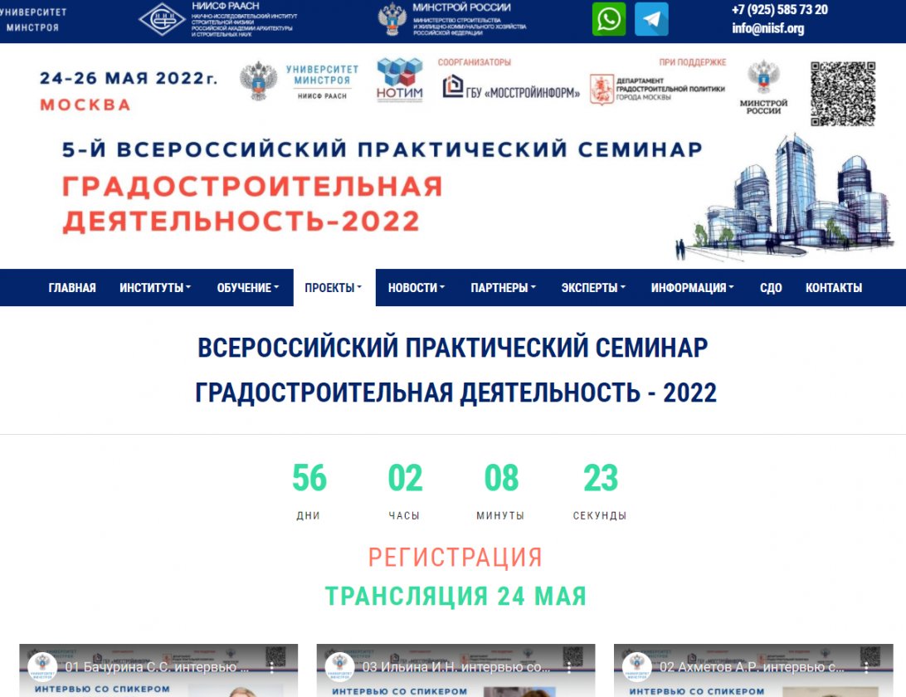
Task: Click the QR code in banner
Action: [x=842, y=94]
